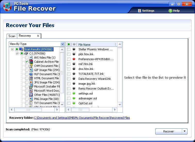This screenshot has width=195, height=142.
Task: Click the AVI Video File icon
Action: 31,58
